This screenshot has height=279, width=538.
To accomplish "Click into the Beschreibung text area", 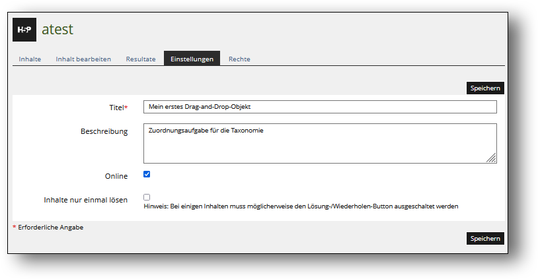I will point(319,143).
